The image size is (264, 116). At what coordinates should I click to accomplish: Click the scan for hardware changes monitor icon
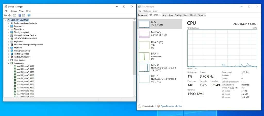click(x=29, y=15)
